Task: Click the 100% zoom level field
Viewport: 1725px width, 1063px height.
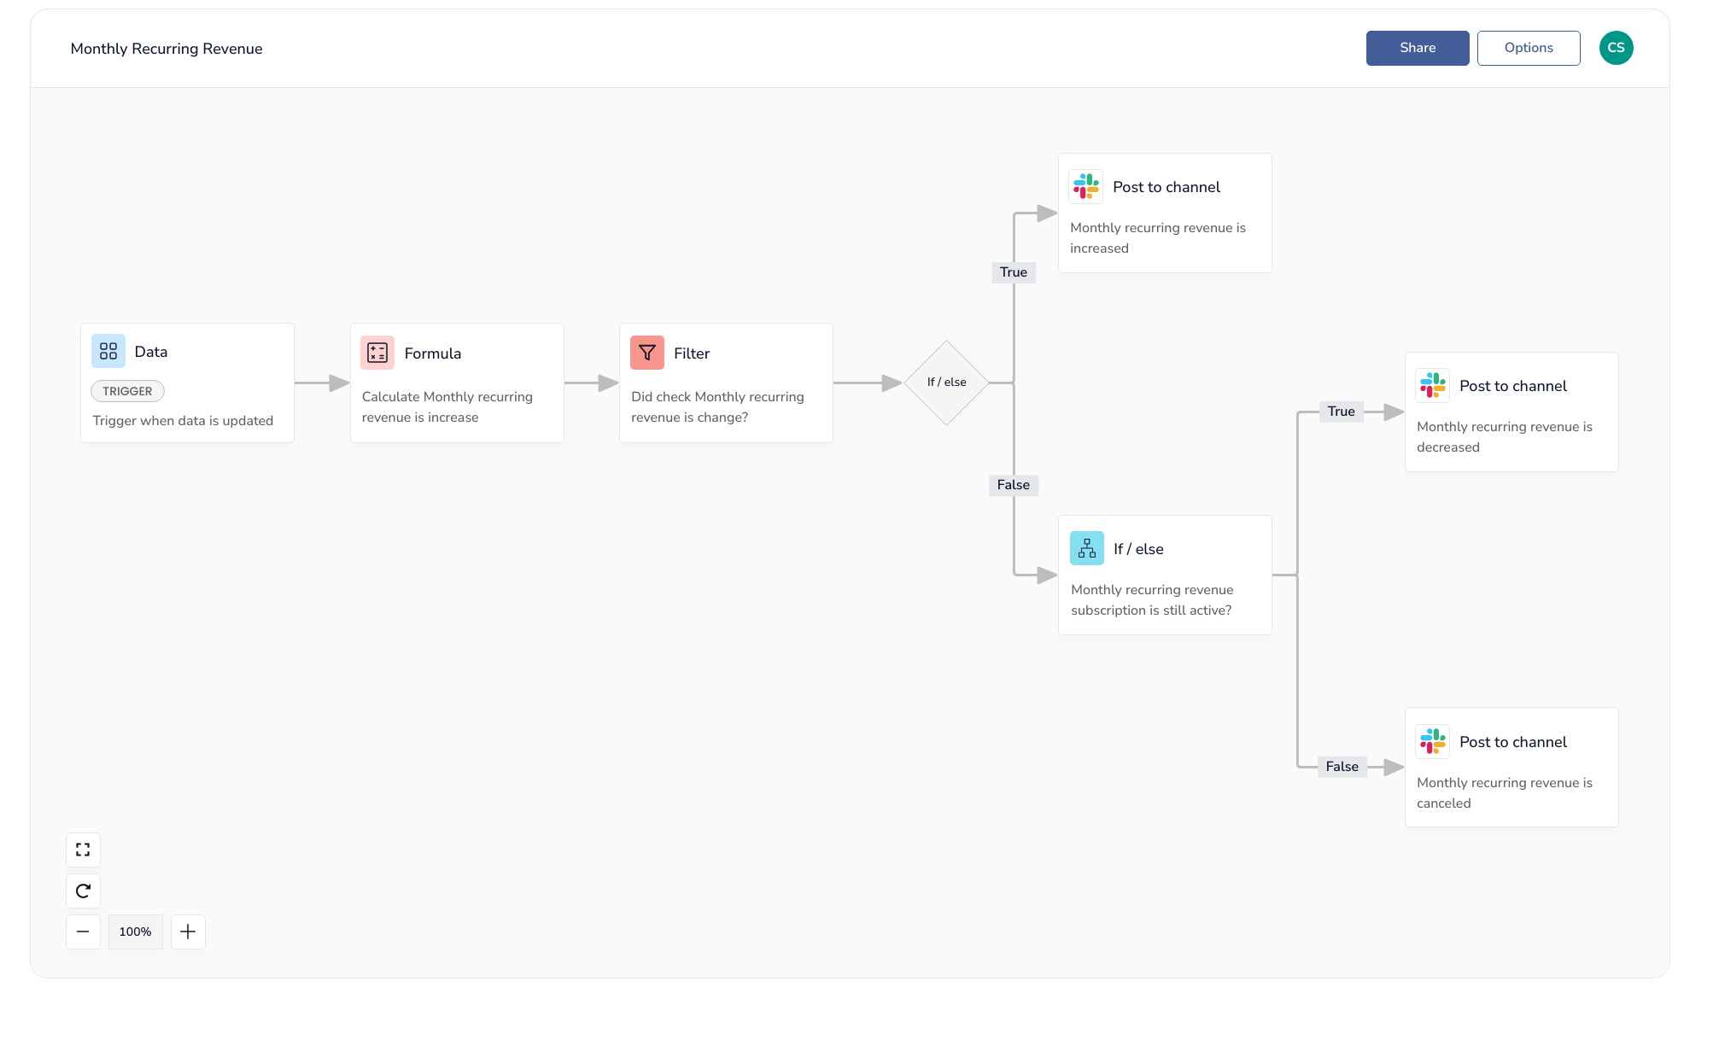Action: tap(135, 932)
